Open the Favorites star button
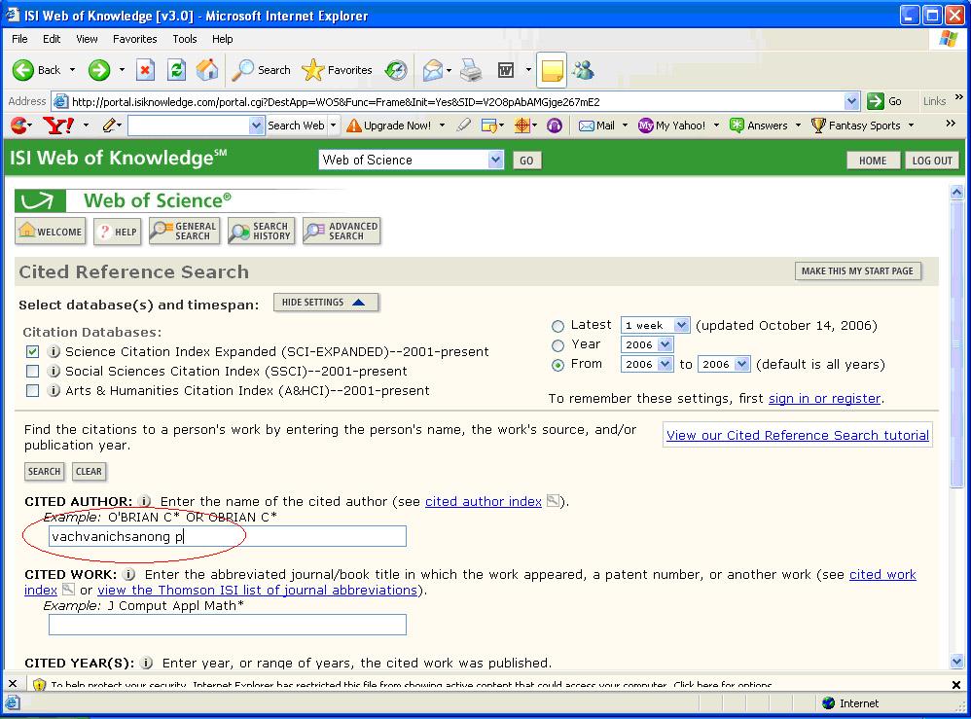 point(337,70)
